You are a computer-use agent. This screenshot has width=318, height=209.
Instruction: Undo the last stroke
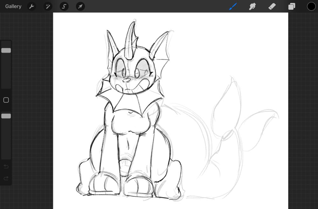[6, 167]
